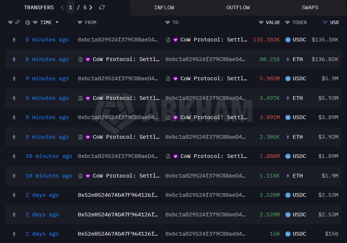Click value 5.902M

click(270, 78)
